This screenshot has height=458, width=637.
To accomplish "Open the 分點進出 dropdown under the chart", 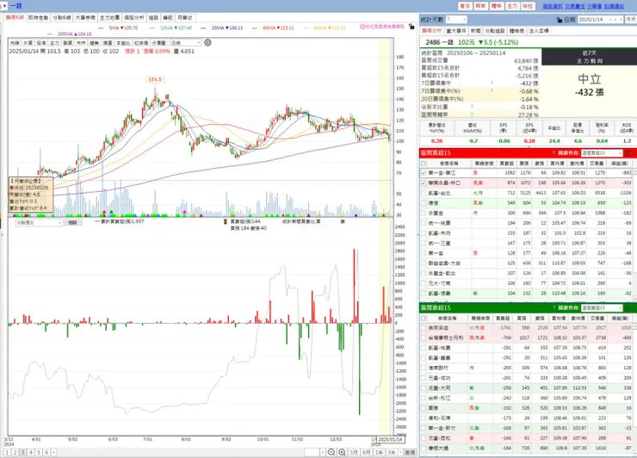I will [x=39, y=223].
